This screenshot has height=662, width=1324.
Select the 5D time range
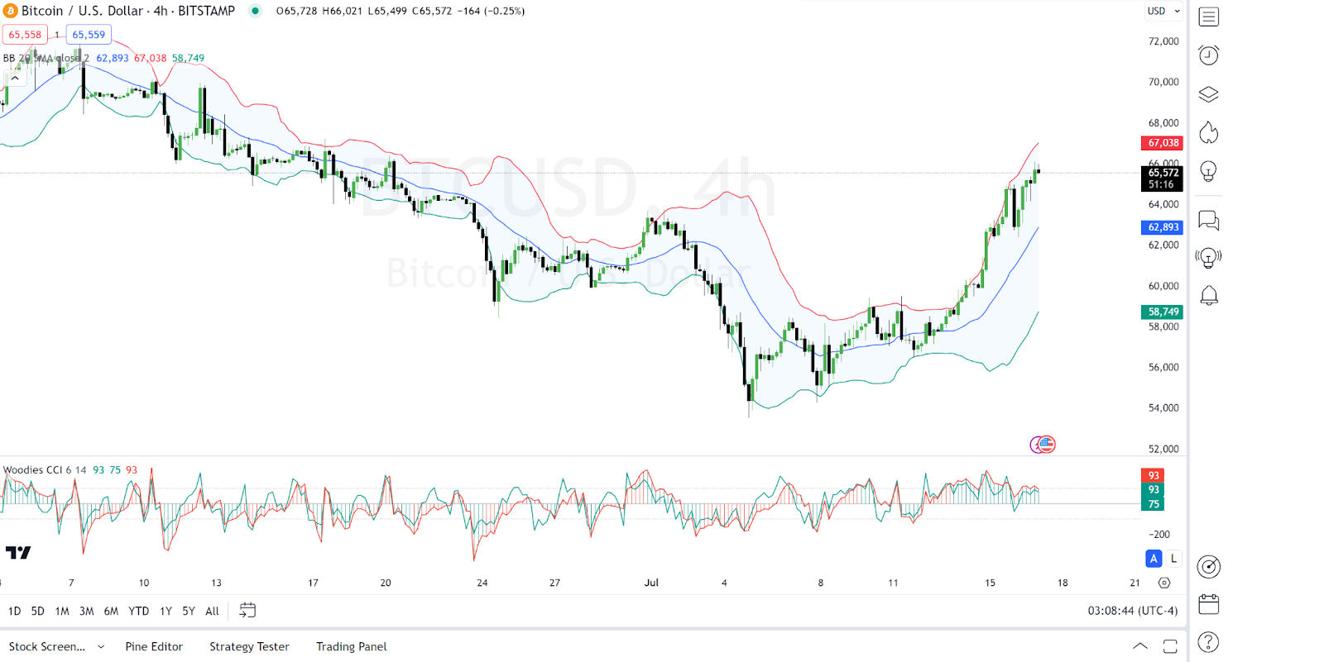click(x=37, y=611)
